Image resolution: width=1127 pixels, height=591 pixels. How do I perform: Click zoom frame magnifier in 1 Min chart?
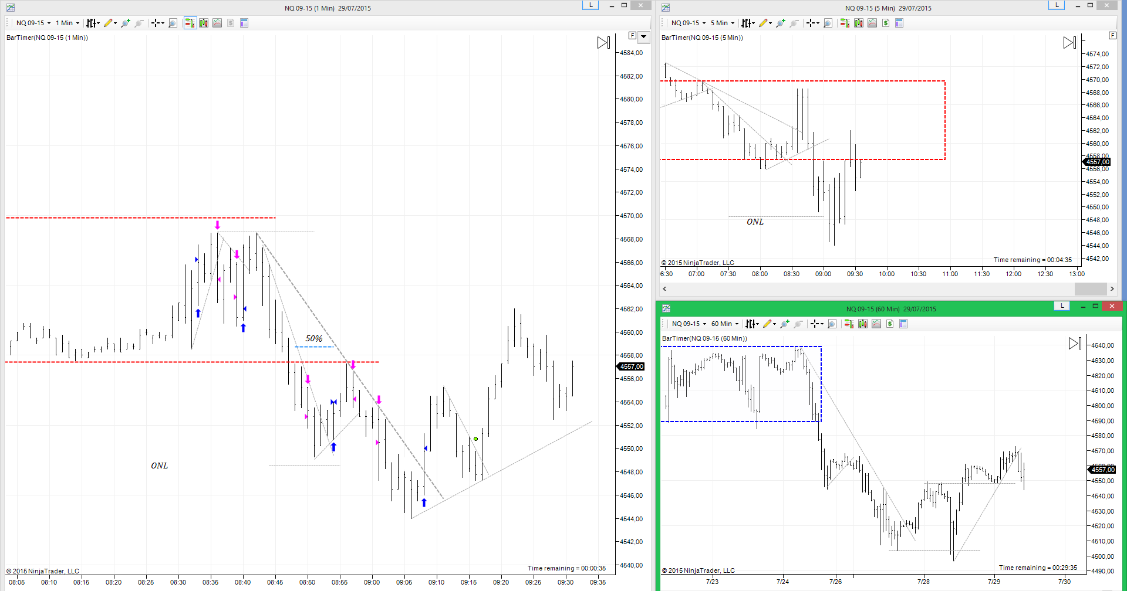point(173,23)
